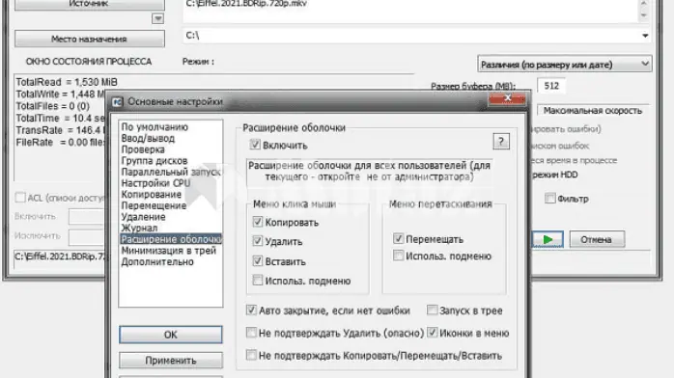Click the Применить button
Image resolution: width=674 pixels, height=378 pixels.
click(x=171, y=361)
